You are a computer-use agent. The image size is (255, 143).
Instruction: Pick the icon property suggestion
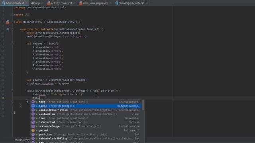(x=86, y=118)
